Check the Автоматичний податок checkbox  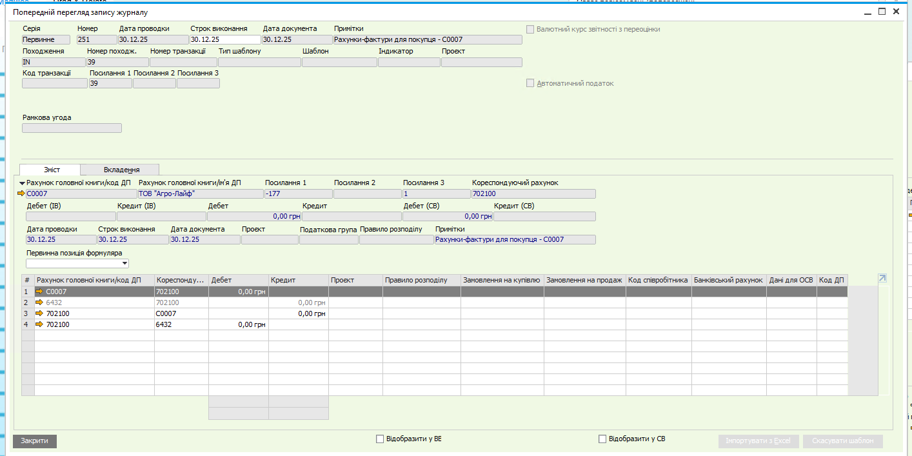(530, 83)
